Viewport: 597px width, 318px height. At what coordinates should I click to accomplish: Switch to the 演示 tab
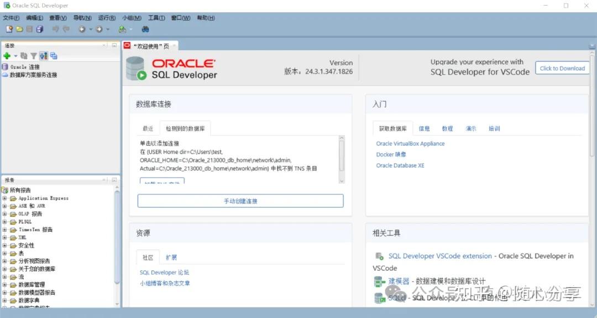470,128
